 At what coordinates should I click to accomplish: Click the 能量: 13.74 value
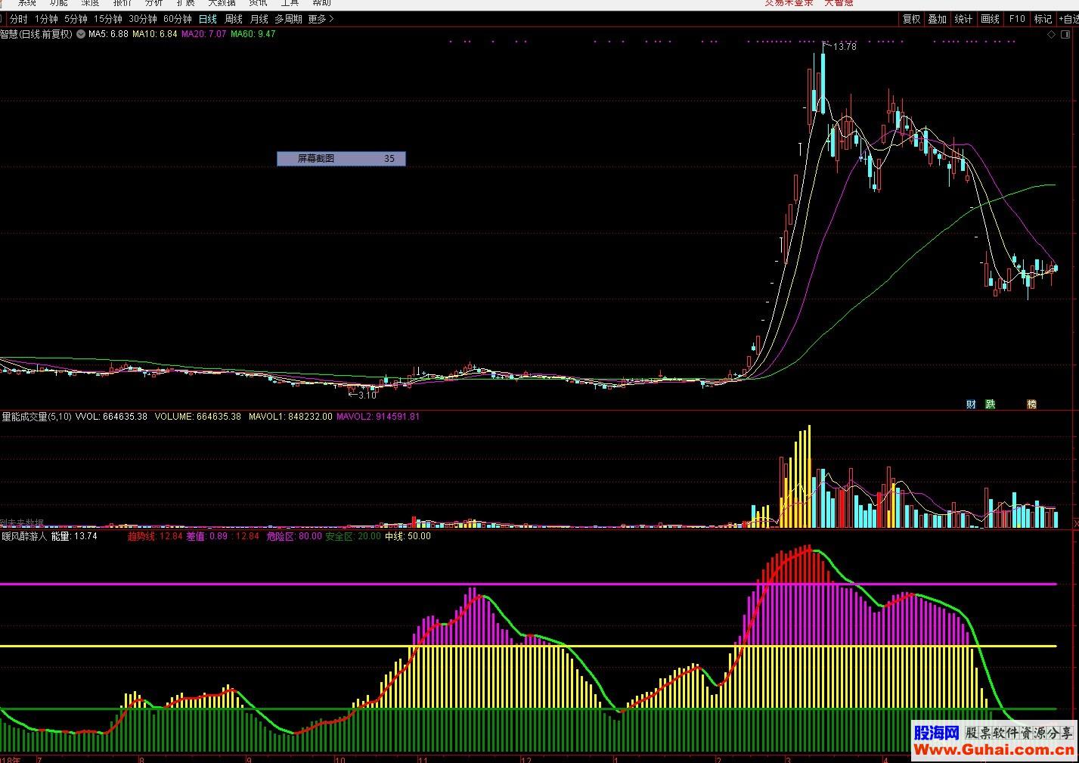pyautogui.click(x=74, y=536)
